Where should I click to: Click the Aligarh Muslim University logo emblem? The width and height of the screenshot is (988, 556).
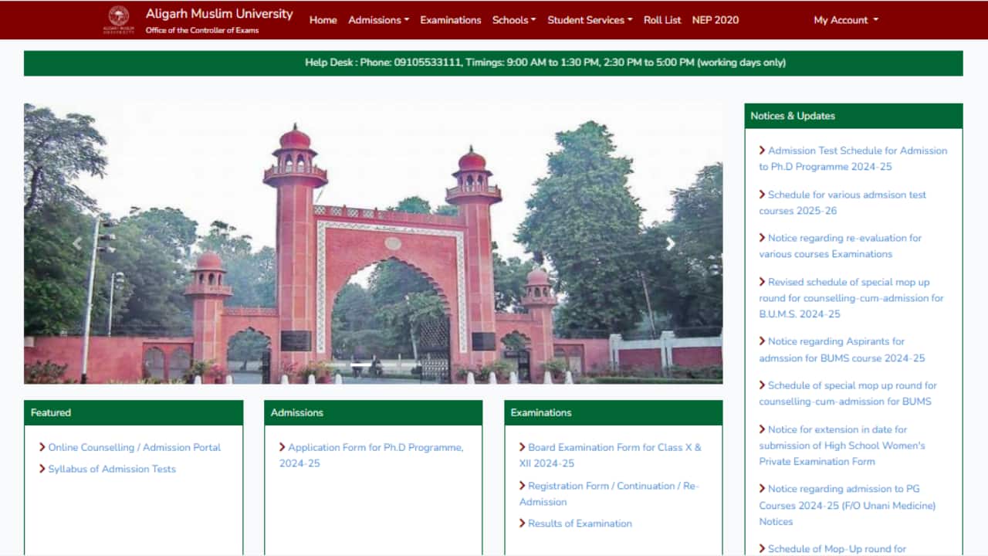pos(118,19)
